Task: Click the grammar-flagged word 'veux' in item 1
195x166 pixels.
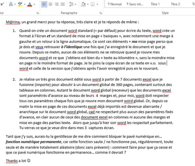Action: coord(39,47)
